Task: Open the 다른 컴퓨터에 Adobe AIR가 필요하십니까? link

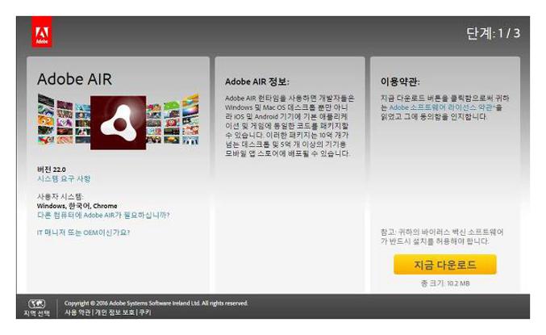Action: click(103, 215)
